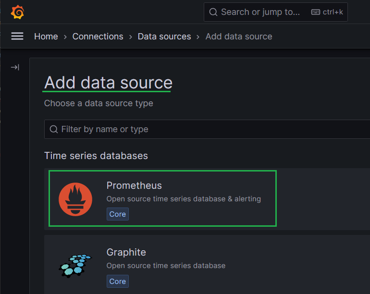Click the Core badge under Prometheus
Screen dimensions: 370x294
(x=118, y=214)
